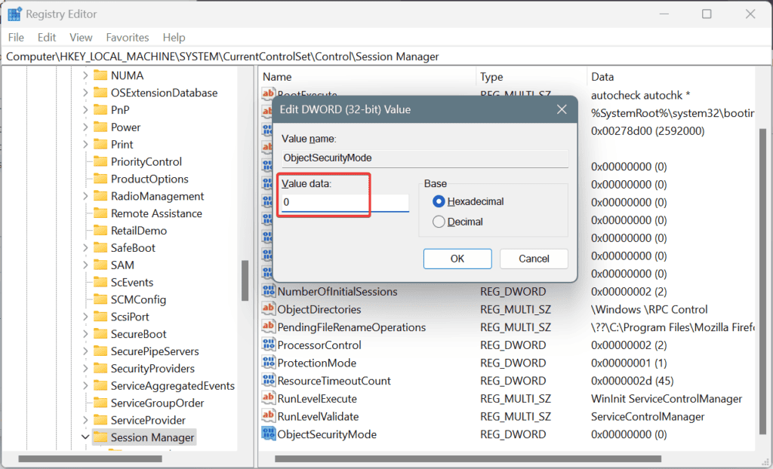This screenshot has height=469, width=773.
Task: Click the Value data input field
Action: pos(345,203)
